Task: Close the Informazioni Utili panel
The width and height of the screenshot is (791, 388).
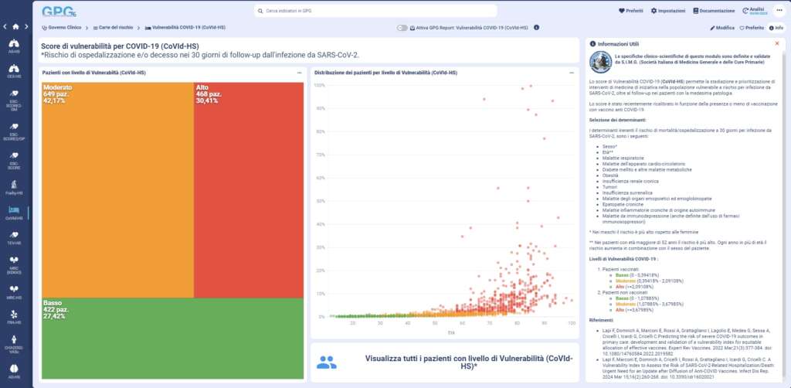Action: pyautogui.click(x=779, y=43)
